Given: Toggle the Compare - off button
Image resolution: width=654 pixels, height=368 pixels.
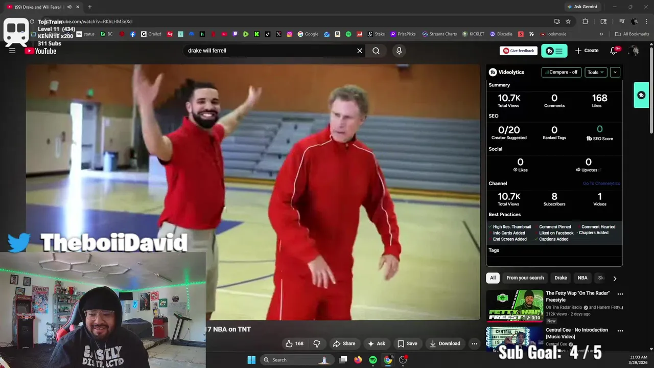Looking at the screenshot, I should pos(562,72).
